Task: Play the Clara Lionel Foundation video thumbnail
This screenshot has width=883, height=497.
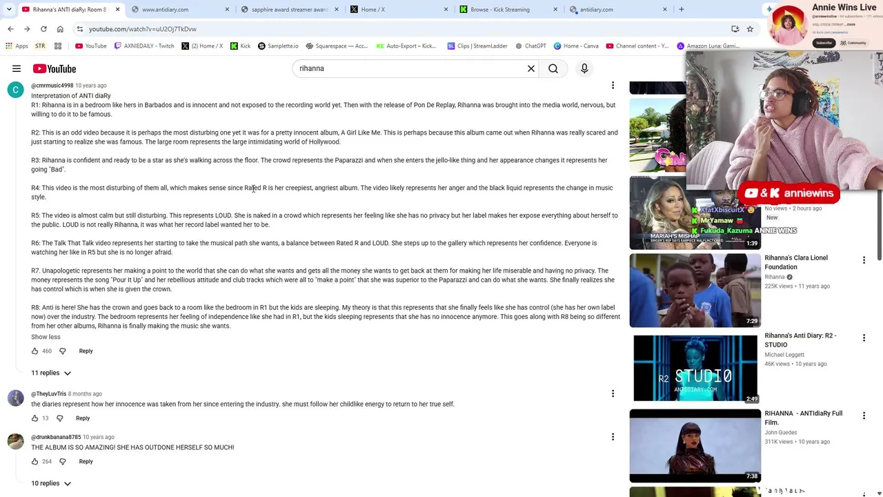Action: coord(695,291)
